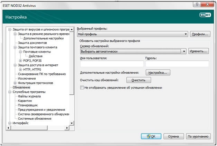Image resolution: width=217 pixels, height=146 pixels.
Task: Click the 'Профили...' button
Action: point(200,34)
